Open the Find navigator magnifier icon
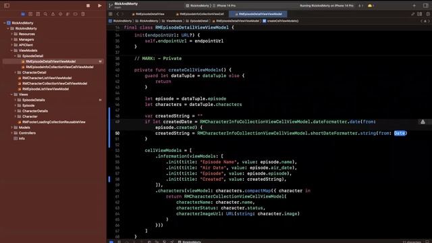 click(x=45, y=14)
